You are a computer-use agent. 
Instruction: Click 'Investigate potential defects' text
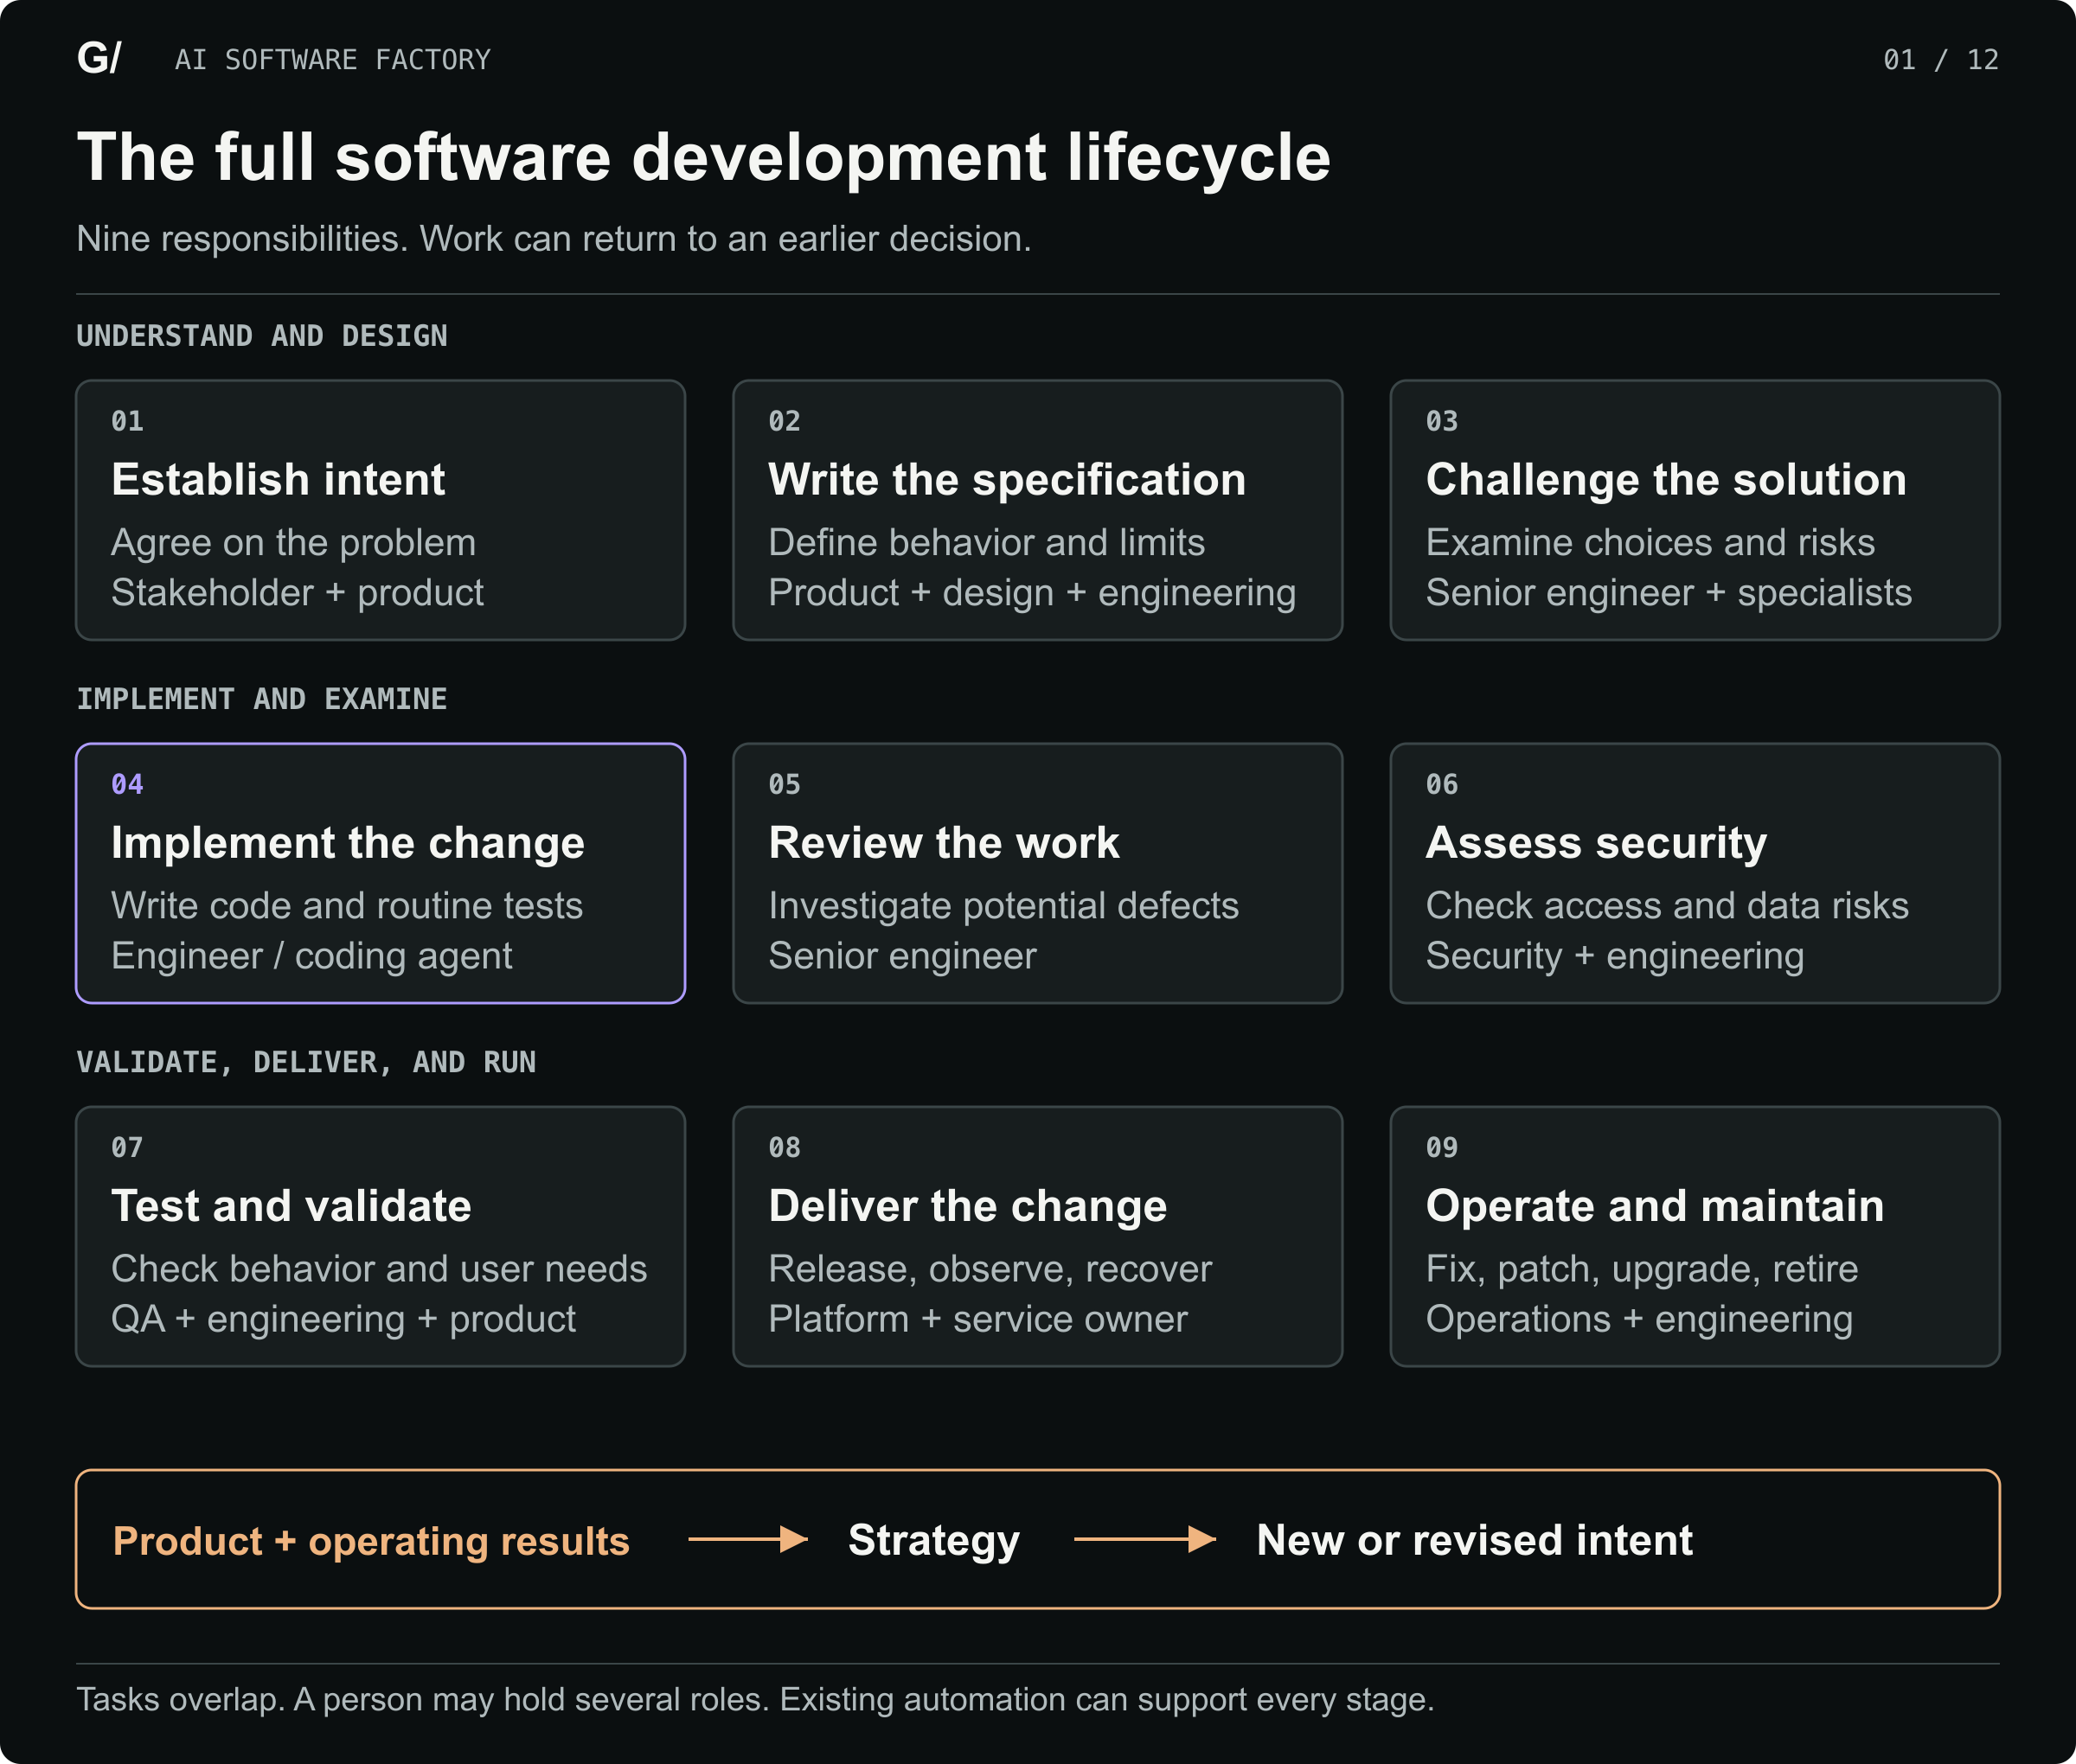point(1003,906)
